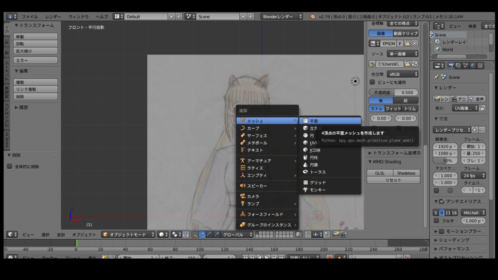Click the pin icon next to Scene

coord(436,77)
